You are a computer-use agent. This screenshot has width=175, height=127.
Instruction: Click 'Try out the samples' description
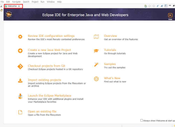click(115, 68)
